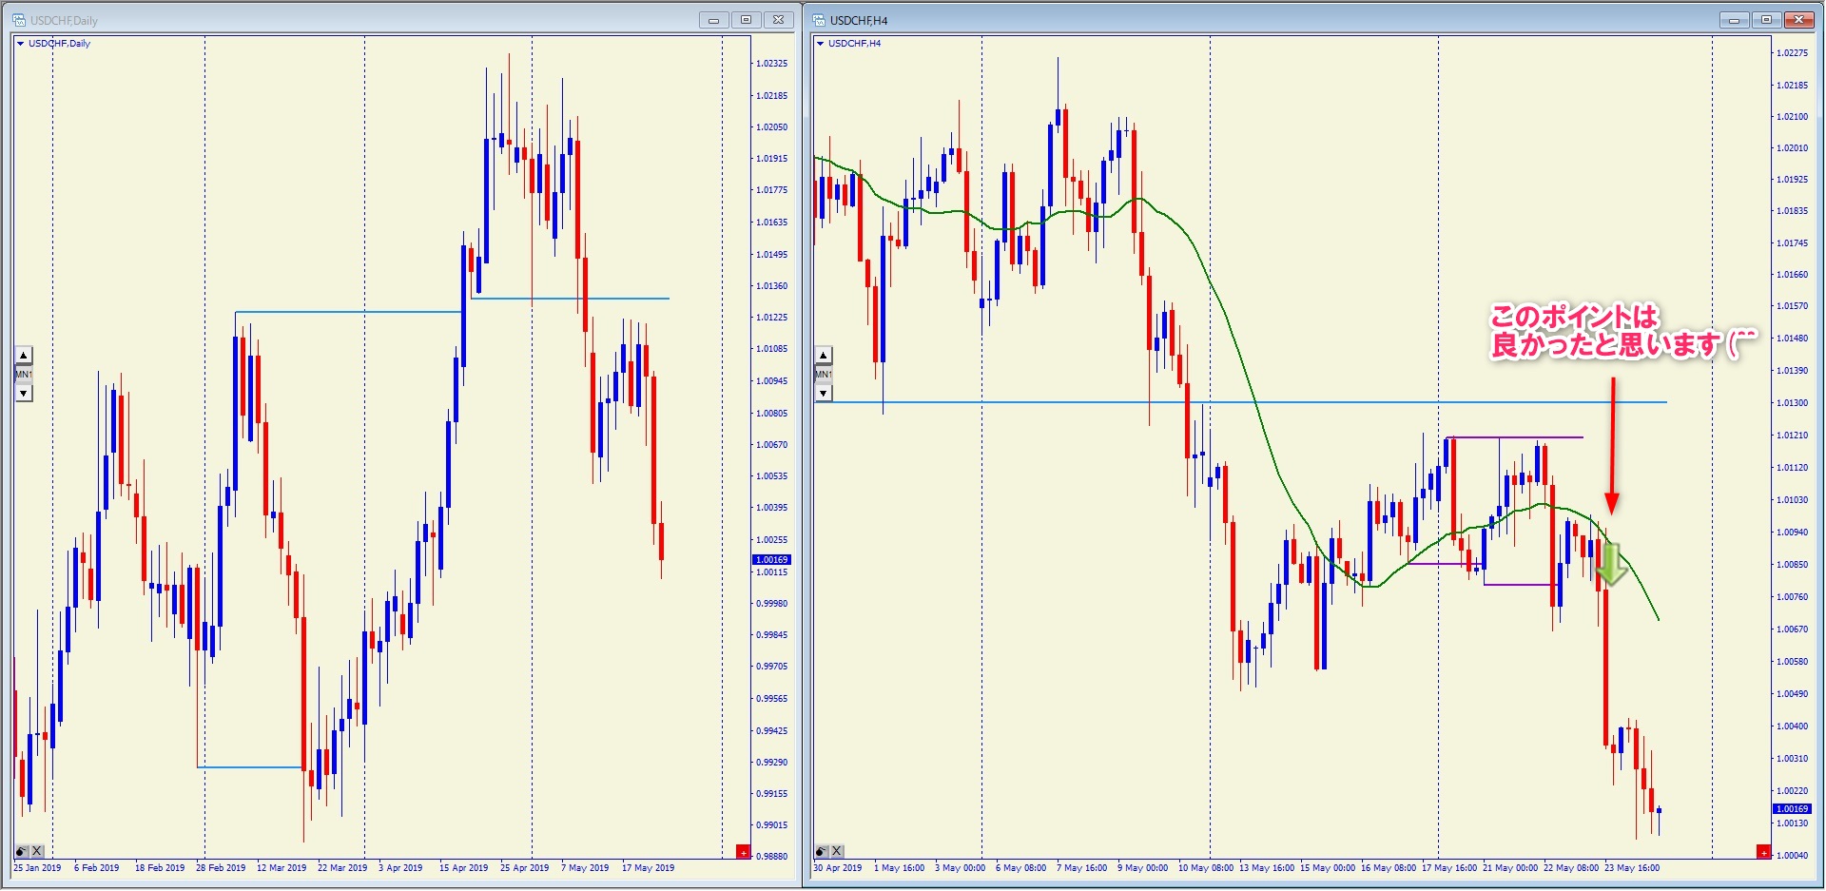Click the 17 May 2019 date label on Daily
This screenshot has height=891, width=1826.
[648, 867]
